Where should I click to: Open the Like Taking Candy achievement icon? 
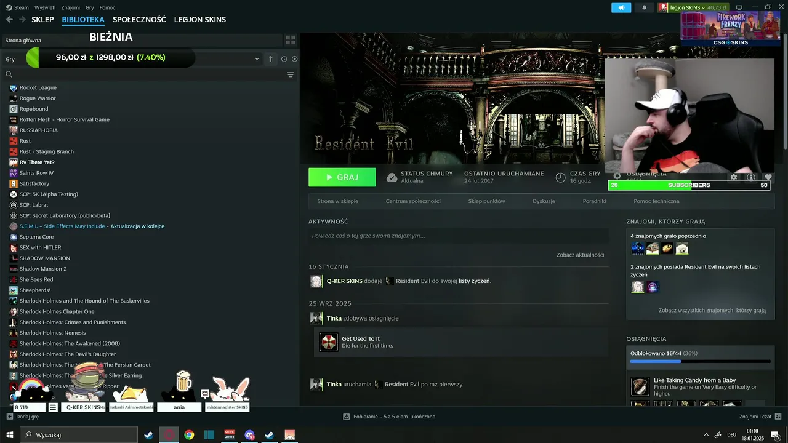640,386
